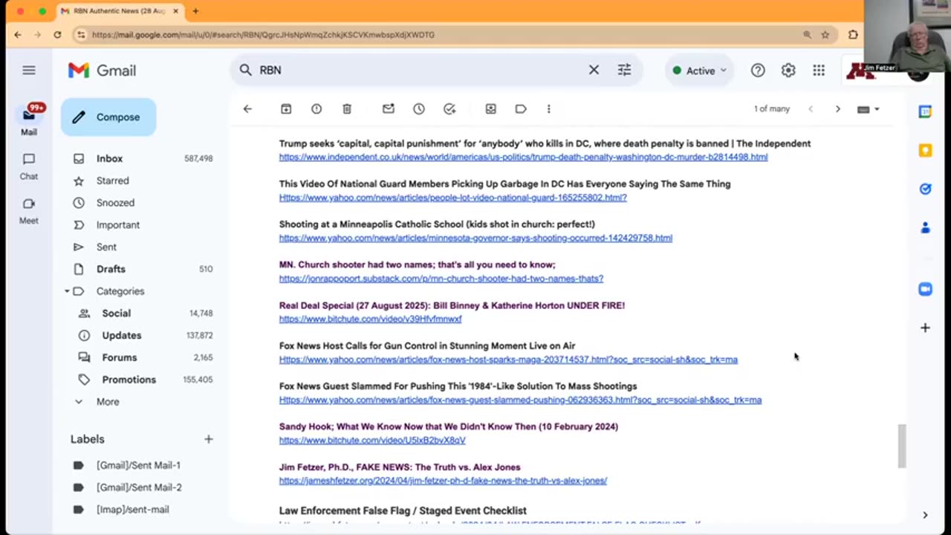Open the [Gmail]/Sent Mail-2 label
The image size is (951, 535).
(140, 487)
